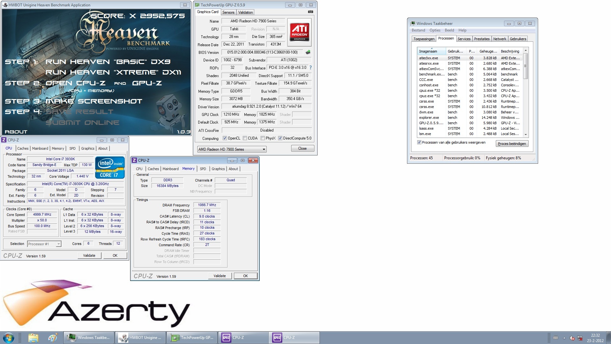Viewport: 611px width, 344px height.
Task: Click the Intel Core i7 logo
Action: [x=110, y=168]
